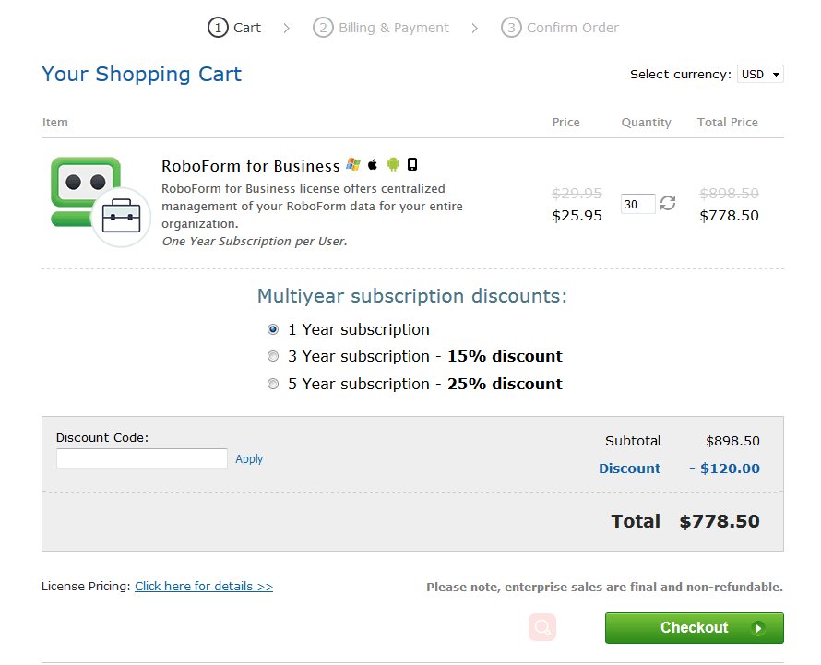Click the Android platform icon
This screenshot has height=665, width=821.
(393, 165)
